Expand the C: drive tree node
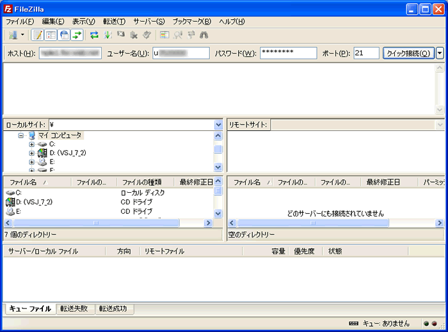Image resolution: width=448 pixels, height=332 pixels. tap(32, 144)
